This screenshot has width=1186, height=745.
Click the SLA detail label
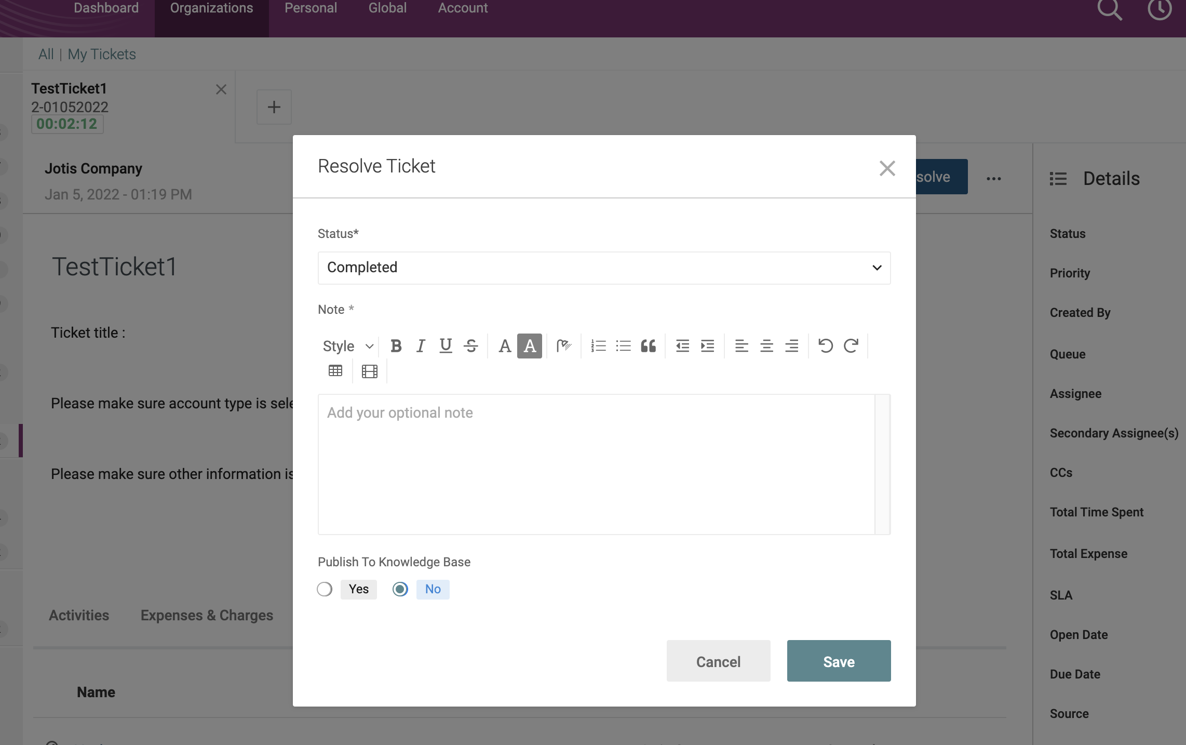1061,595
